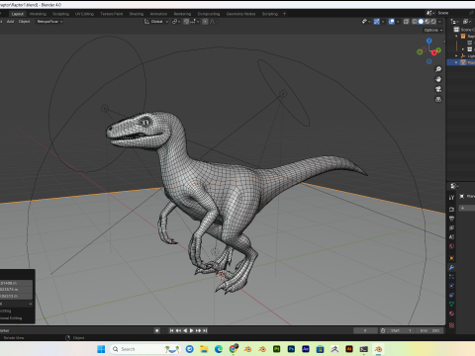Toggle proportional editing in header
The height and width of the screenshot is (356, 475).
coord(205,22)
